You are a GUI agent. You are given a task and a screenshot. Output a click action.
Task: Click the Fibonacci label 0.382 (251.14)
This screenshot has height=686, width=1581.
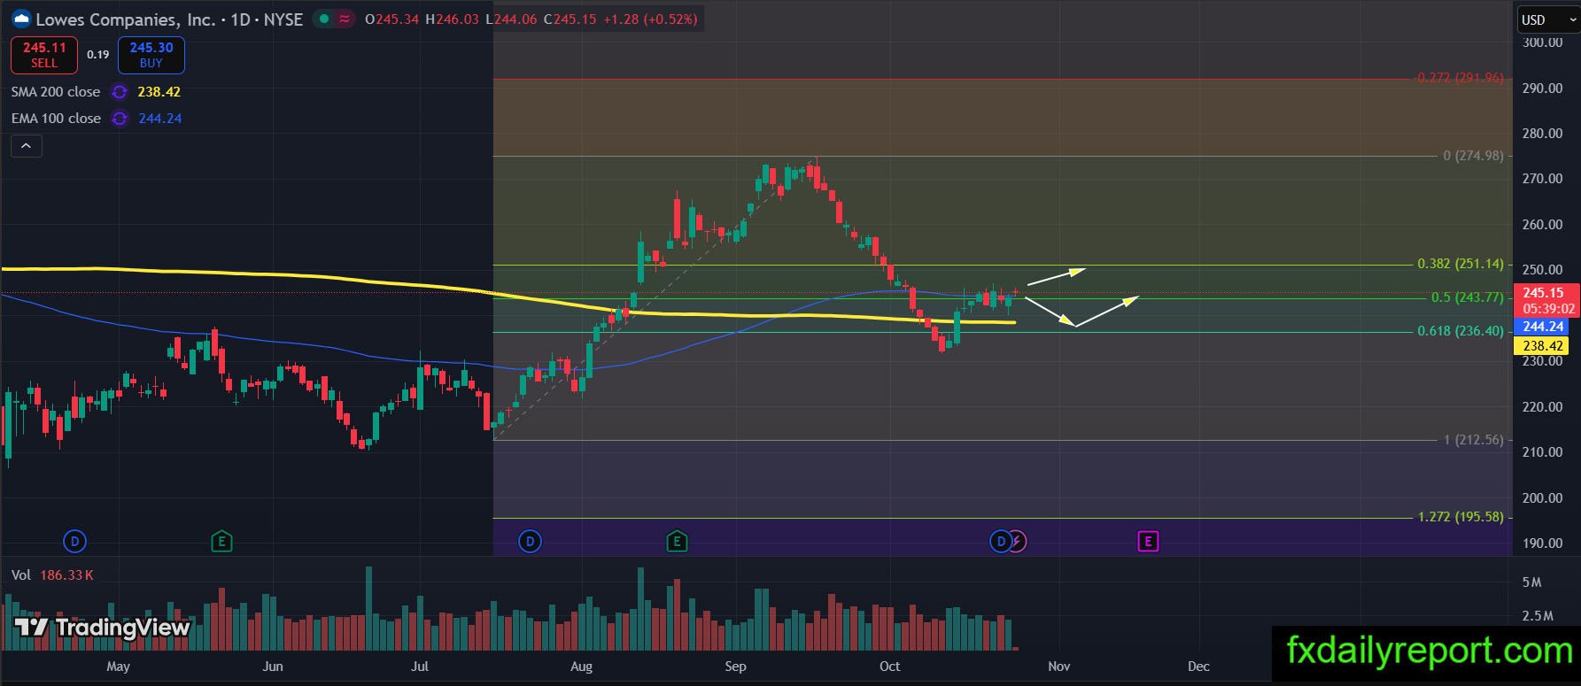1461,264
